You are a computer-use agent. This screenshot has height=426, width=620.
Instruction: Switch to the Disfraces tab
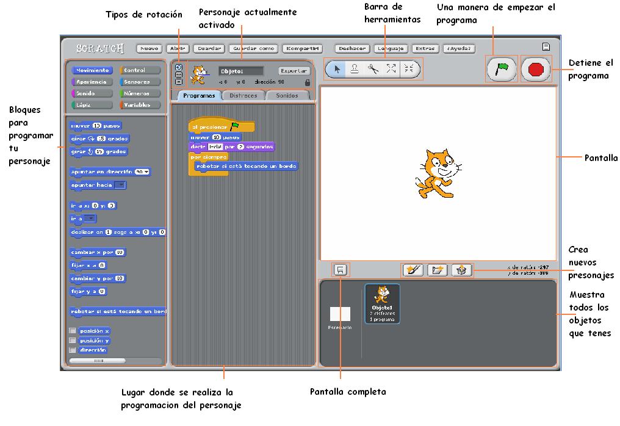click(242, 95)
